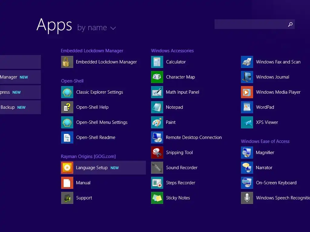Click the Windows Media Player icon
The height and width of the screenshot is (232, 310).
point(247,92)
